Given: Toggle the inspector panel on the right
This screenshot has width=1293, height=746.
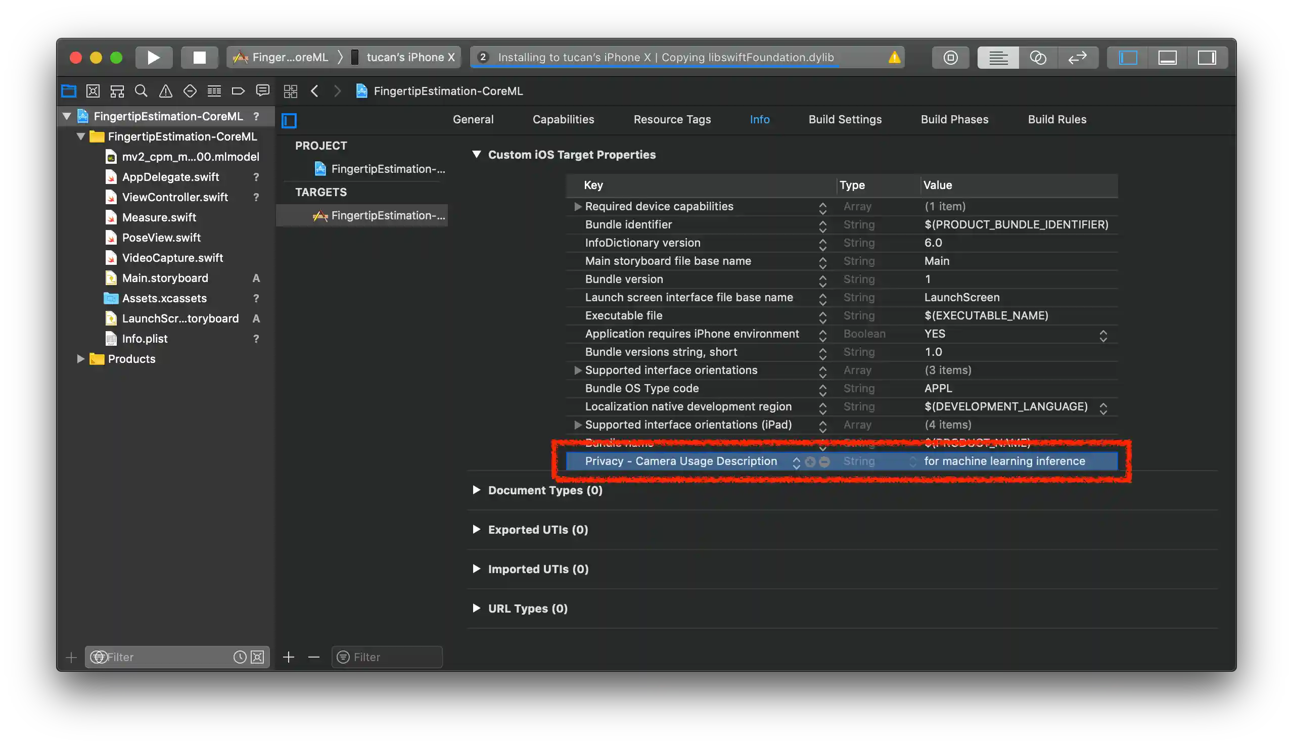Looking at the screenshot, I should click(1207, 57).
